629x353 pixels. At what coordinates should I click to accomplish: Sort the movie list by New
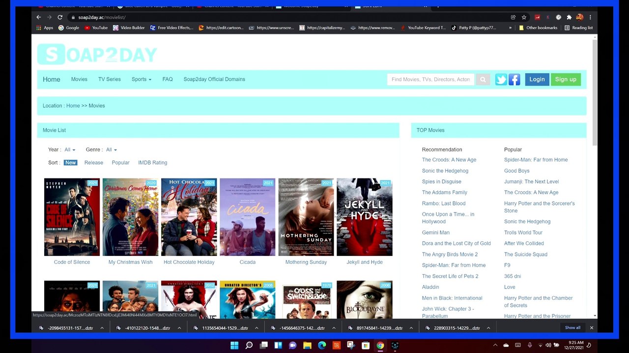pyautogui.click(x=71, y=163)
